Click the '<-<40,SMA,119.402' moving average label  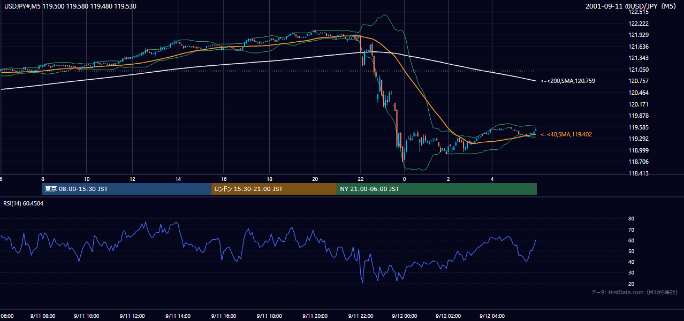click(566, 134)
